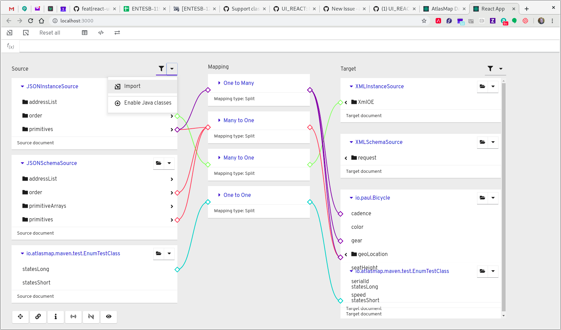Screen dimensions: 561x330
Task: Expand the primitives folder under JSONInstanceSource
Action: point(172,129)
